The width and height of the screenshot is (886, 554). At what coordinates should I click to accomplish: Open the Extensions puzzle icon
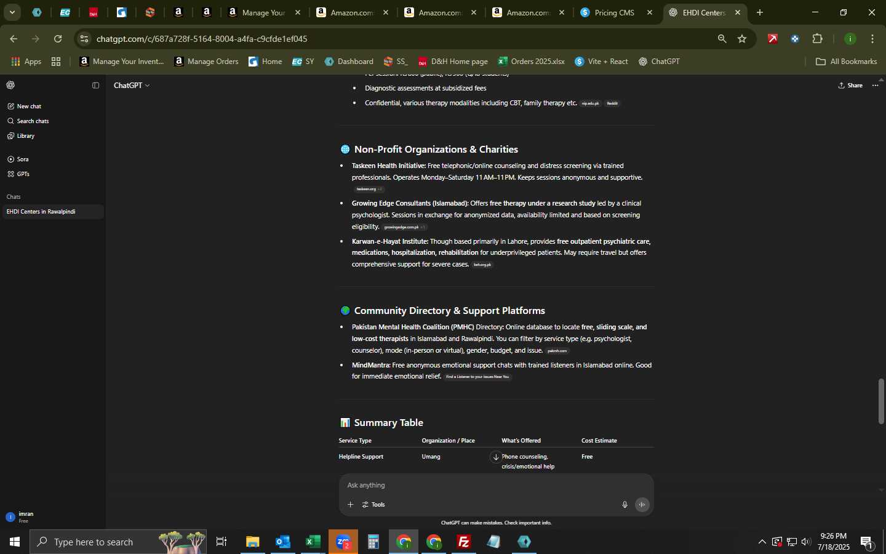817,39
